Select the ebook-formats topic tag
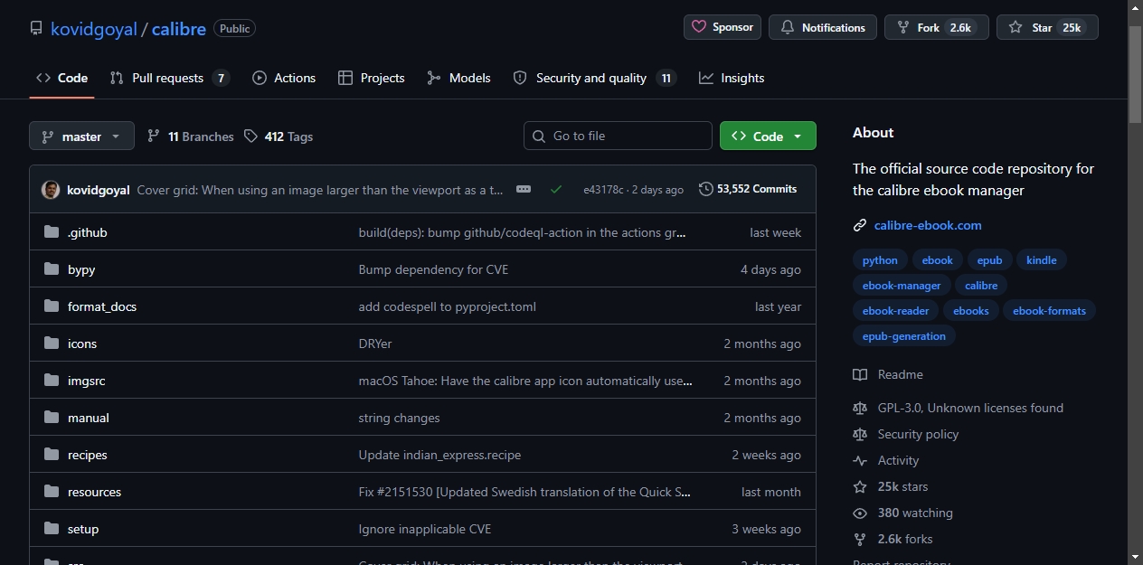Viewport: 1143px width, 565px height. (1049, 311)
